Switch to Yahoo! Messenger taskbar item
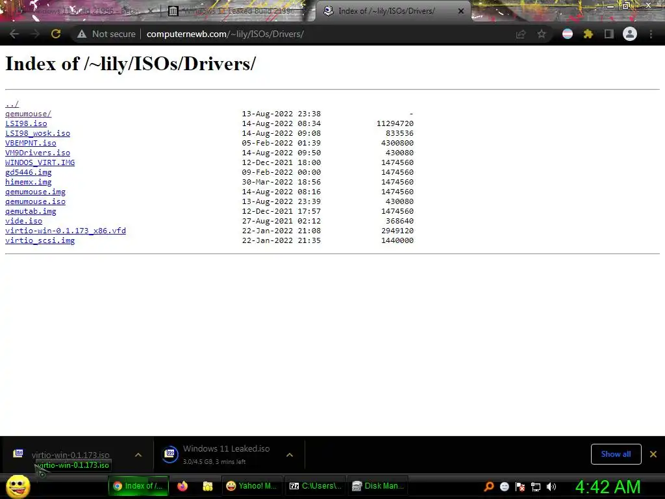Image resolution: width=665 pixels, height=499 pixels. (252, 486)
